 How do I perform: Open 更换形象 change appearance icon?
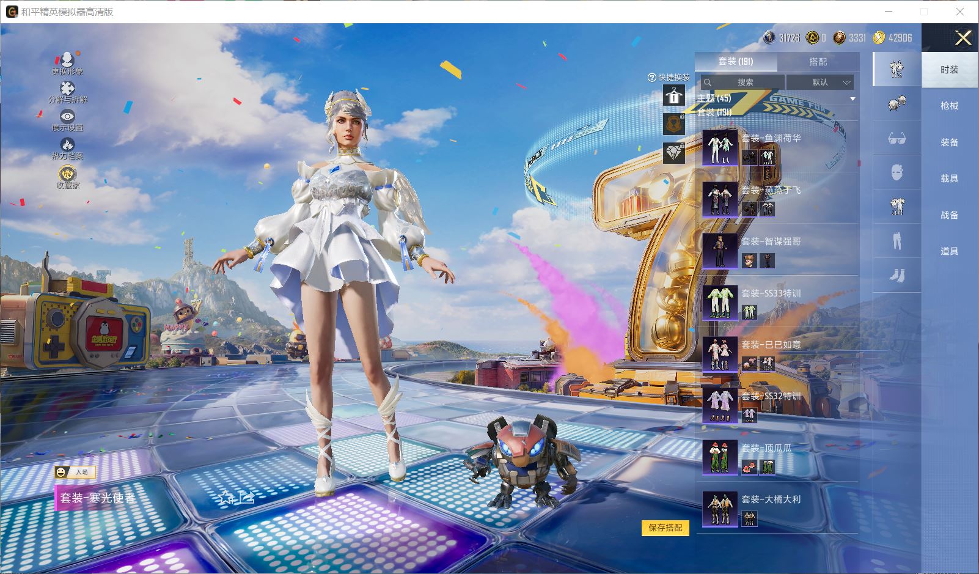[67, 60]
